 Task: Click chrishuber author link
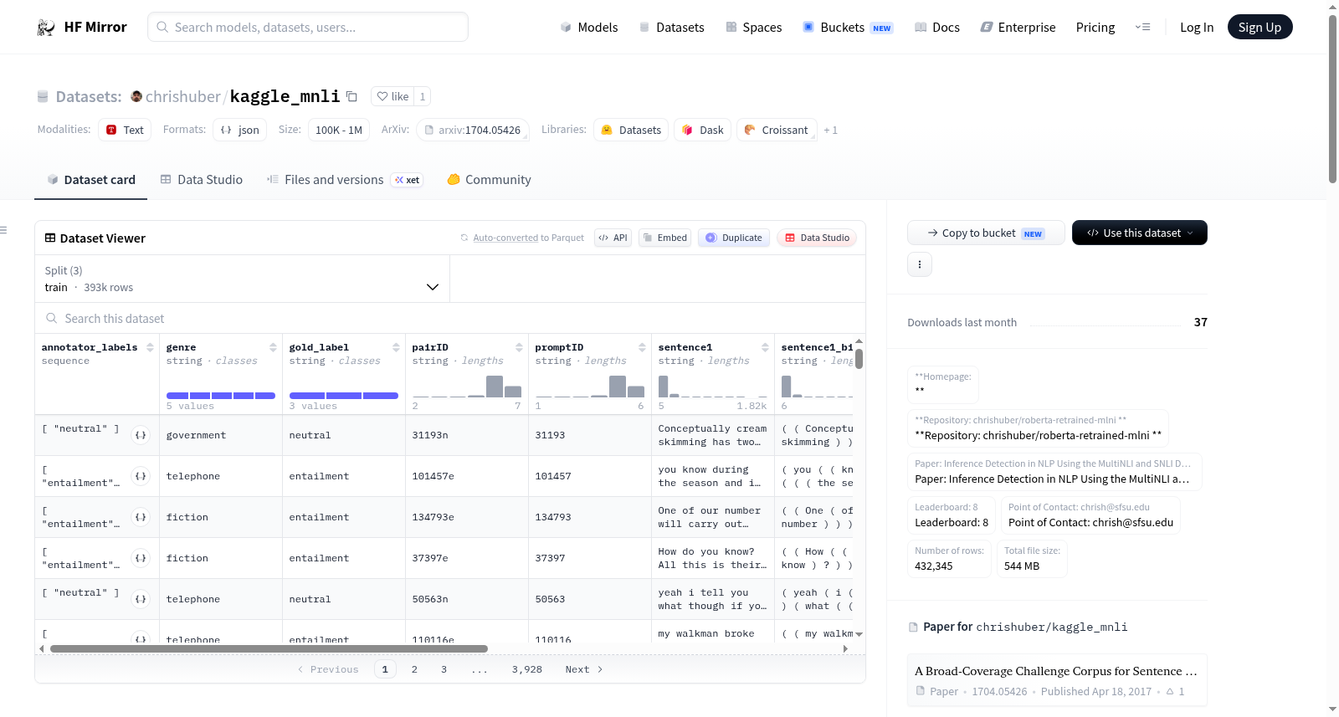point(182,96)
